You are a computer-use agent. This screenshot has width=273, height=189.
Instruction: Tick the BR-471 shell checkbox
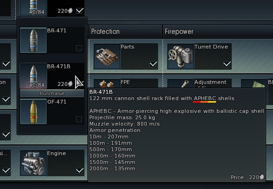(79, 48)
